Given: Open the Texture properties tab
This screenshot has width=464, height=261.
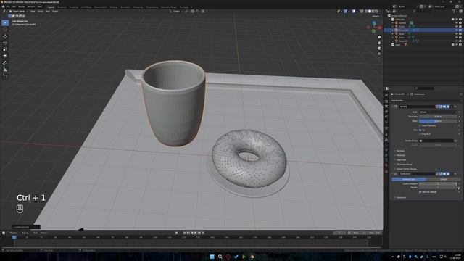Looking at the screenshot, I should [386, 171].
